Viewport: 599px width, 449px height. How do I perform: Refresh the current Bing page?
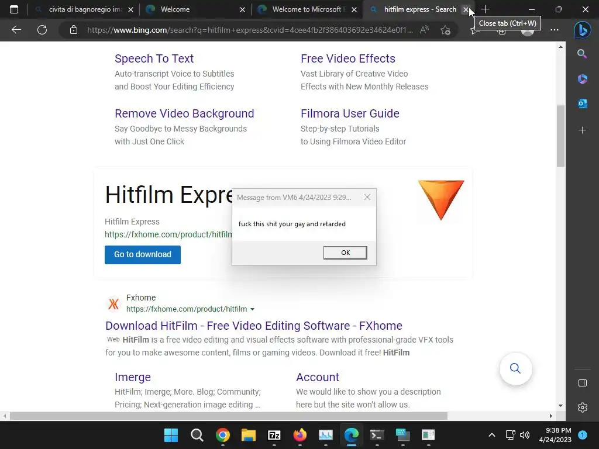[x=42, y=30]
